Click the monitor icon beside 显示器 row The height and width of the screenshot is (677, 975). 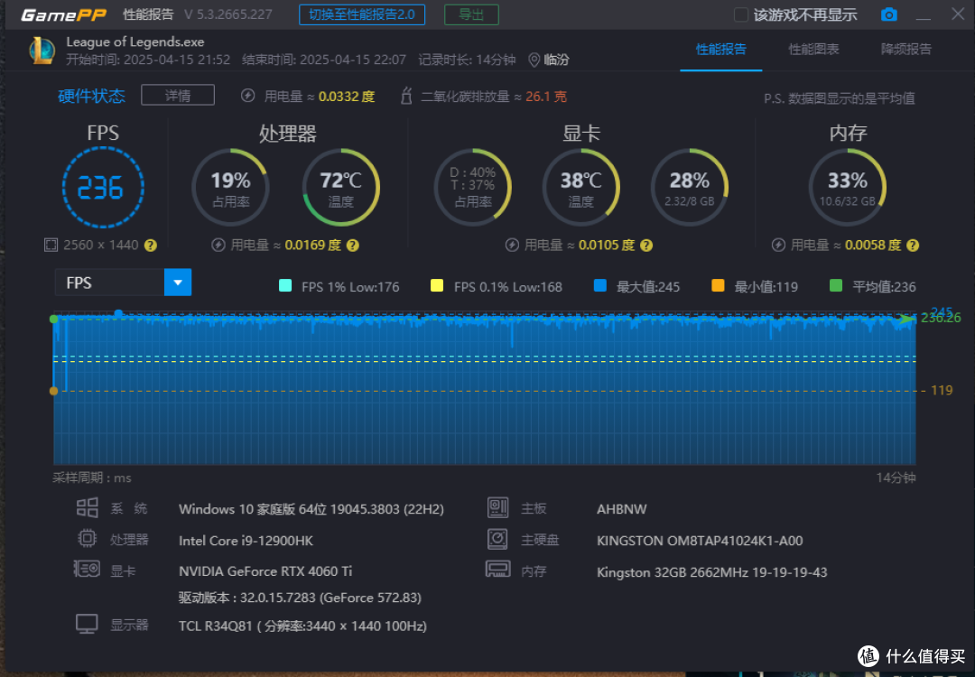pos(87,624)
